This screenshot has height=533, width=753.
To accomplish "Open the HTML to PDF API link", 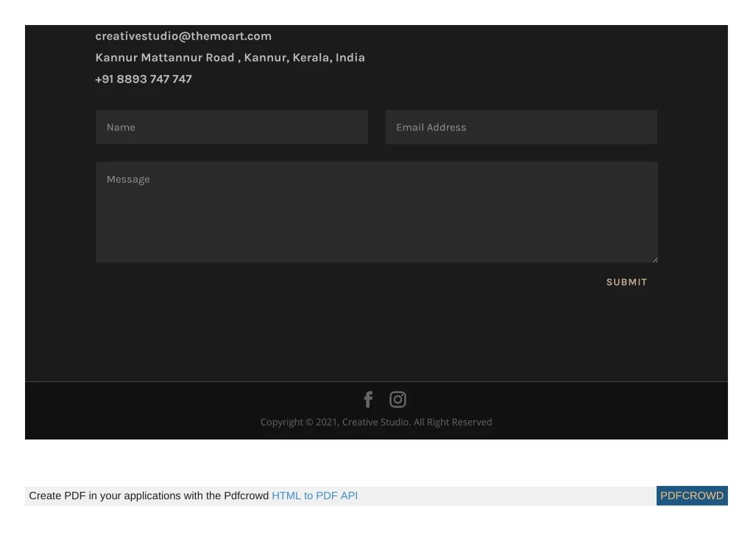I will [x=314, y=496].
